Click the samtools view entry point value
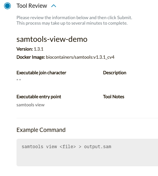Viewport: 158px width, 176px height. pos(30,105)
